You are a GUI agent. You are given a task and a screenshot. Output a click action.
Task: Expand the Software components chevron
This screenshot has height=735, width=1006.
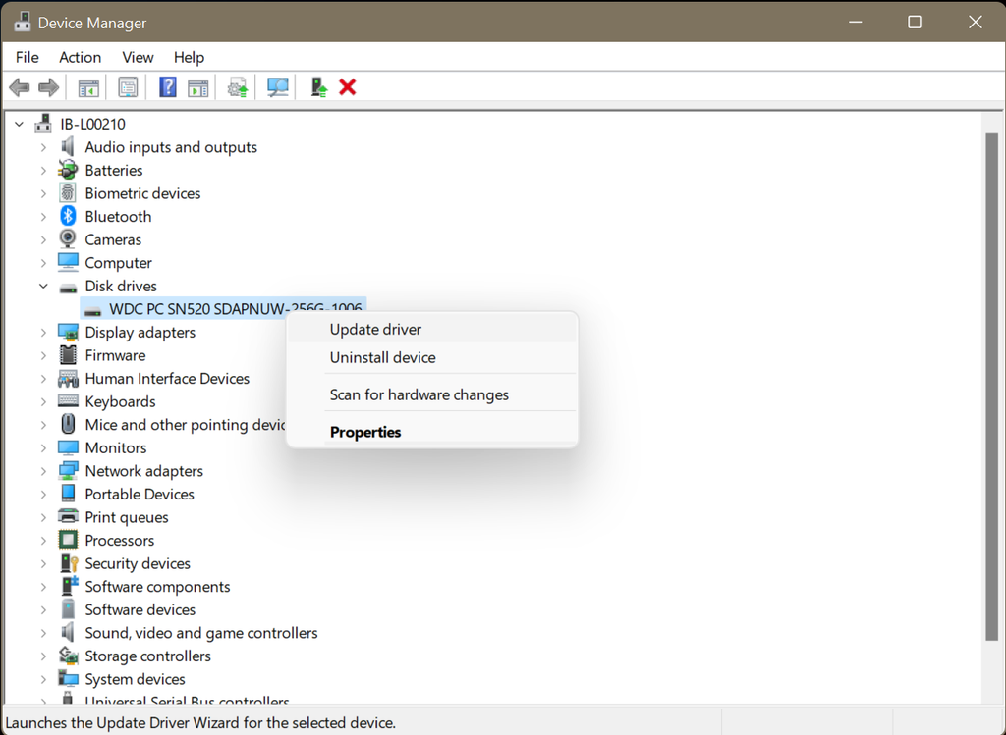tap(43, 587)
